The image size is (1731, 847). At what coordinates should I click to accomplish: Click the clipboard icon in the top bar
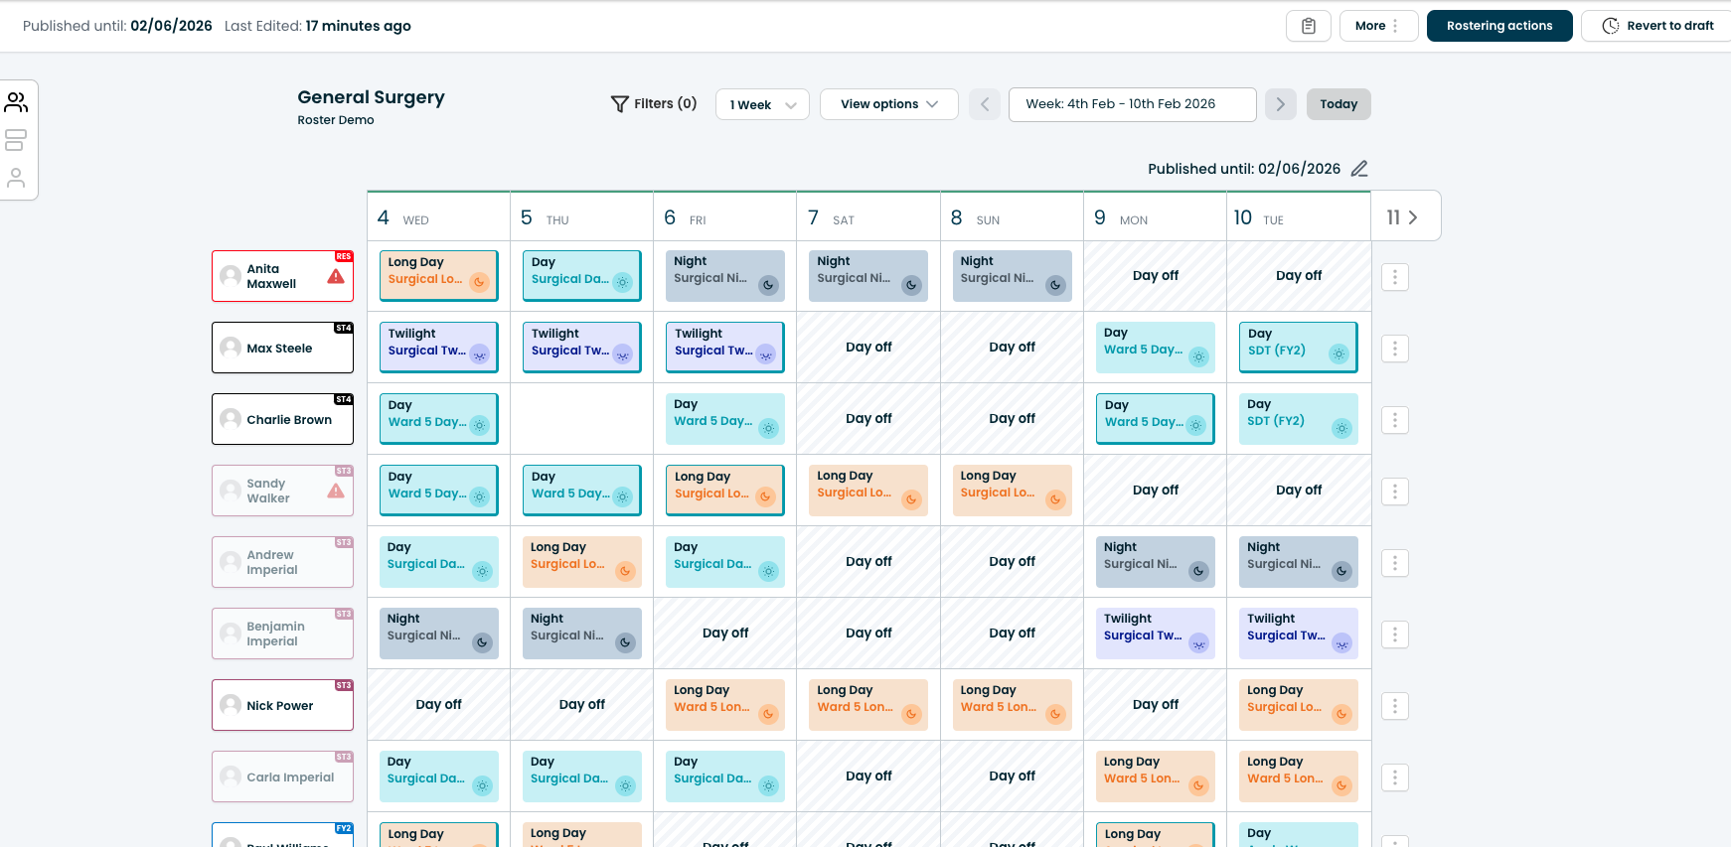point(1308,26)
